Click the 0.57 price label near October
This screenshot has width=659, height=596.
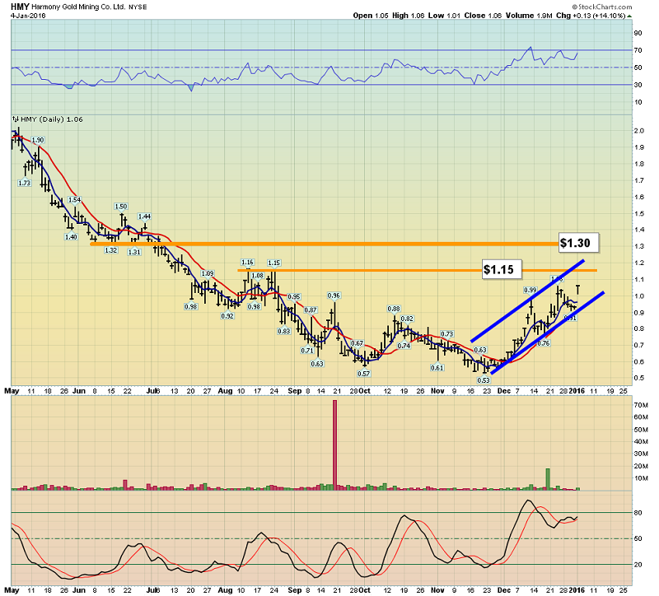(x=363, y=374)
